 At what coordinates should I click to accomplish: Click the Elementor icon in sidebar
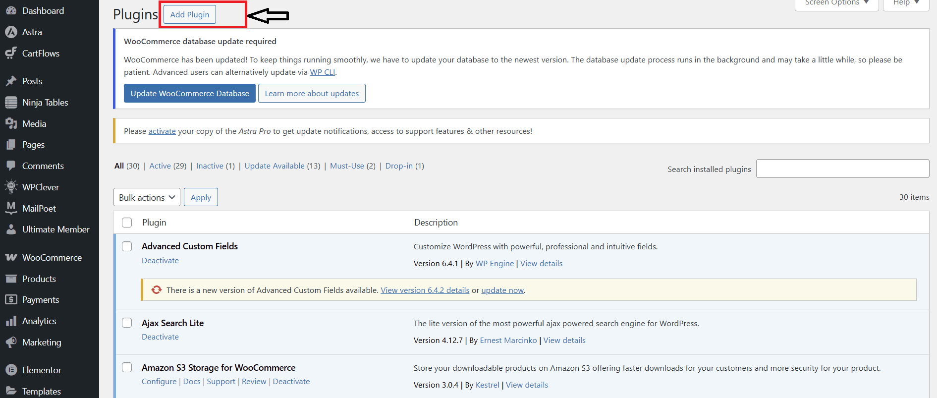click(11, 370)
